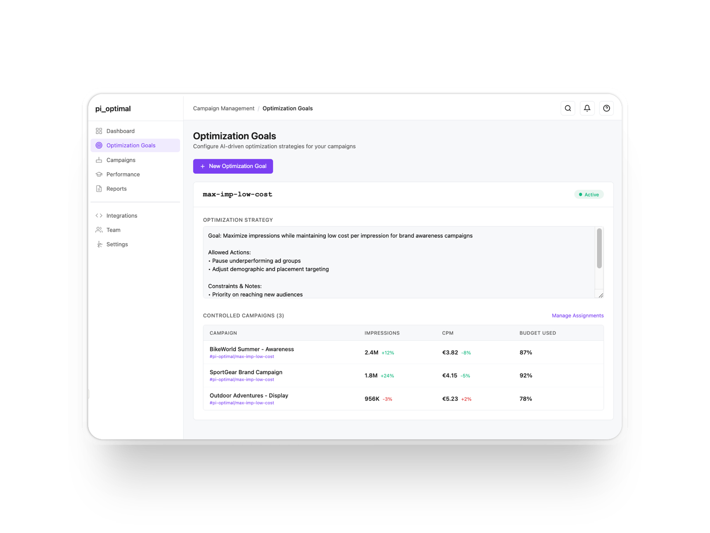Click the CAMPAIGN column header

pos(223,333)
